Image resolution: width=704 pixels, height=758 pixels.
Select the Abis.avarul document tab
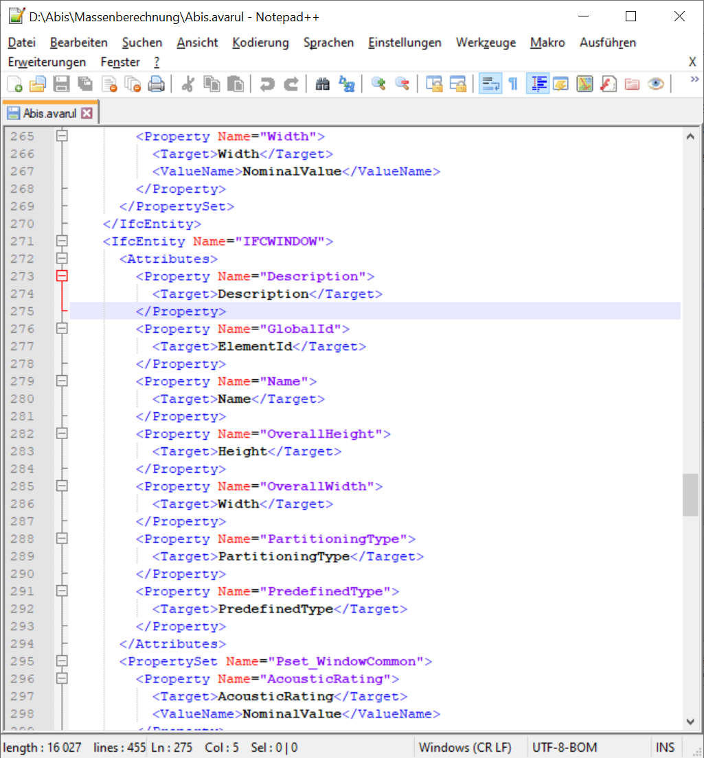49,113
